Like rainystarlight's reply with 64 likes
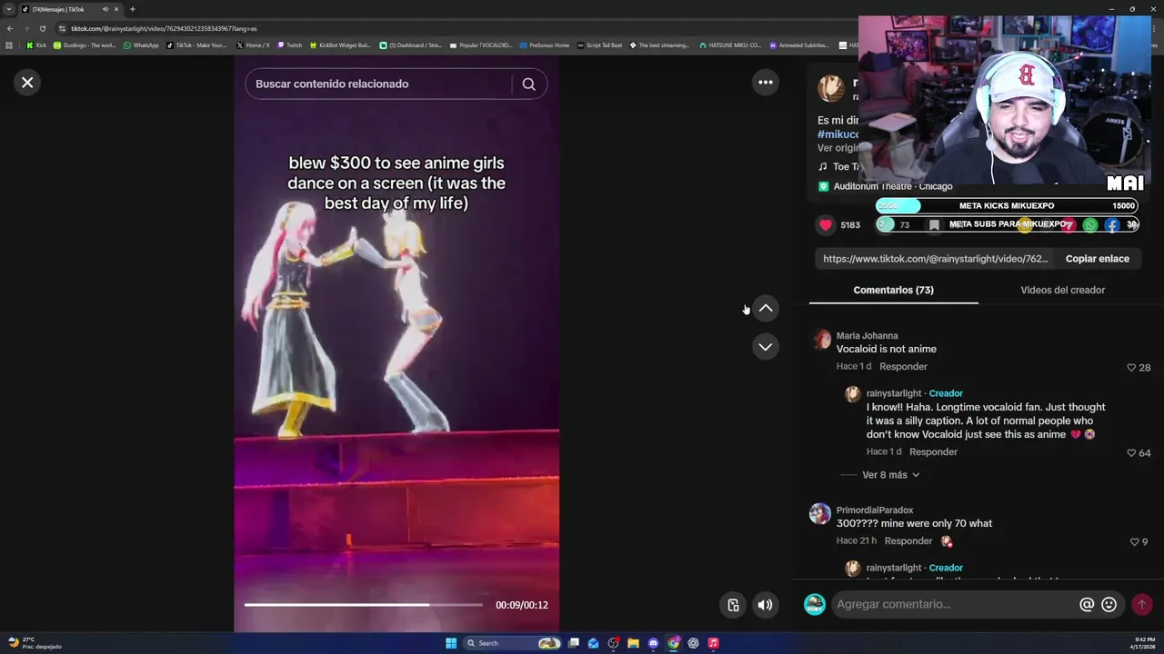The width and height of the screenshot is (1164, 654). coord(1131,452)
